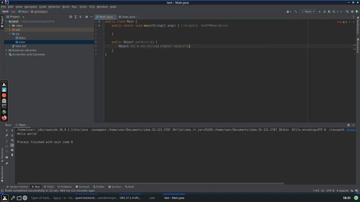
Task: Open the File menu
Action: (3, 7)
